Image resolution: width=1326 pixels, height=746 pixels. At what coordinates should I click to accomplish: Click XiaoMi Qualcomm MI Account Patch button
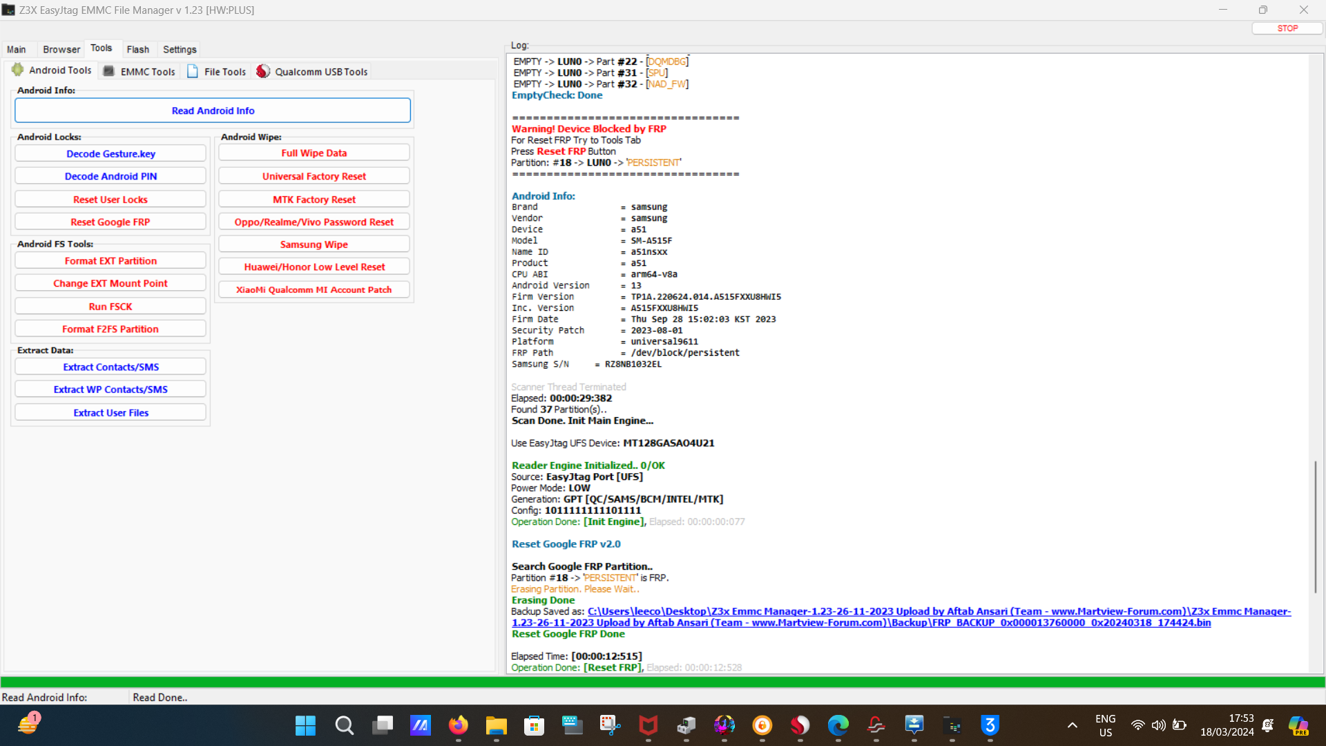(314, 289)
